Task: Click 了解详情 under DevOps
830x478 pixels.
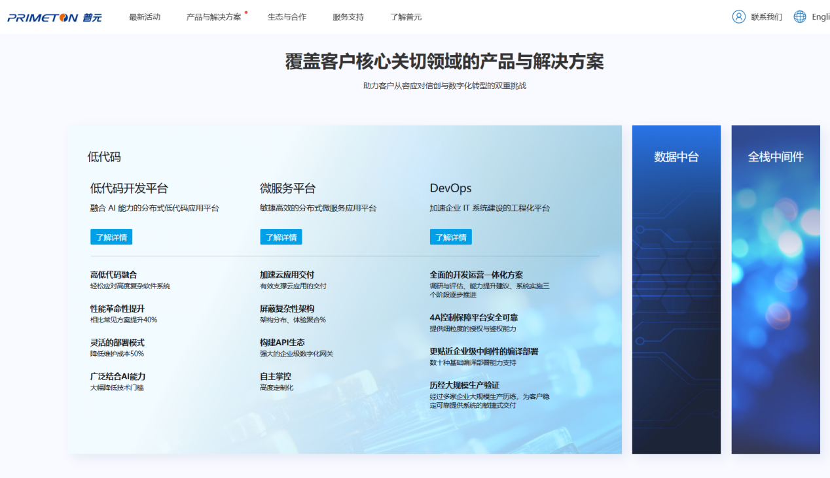Action: (x=450, y=237)
